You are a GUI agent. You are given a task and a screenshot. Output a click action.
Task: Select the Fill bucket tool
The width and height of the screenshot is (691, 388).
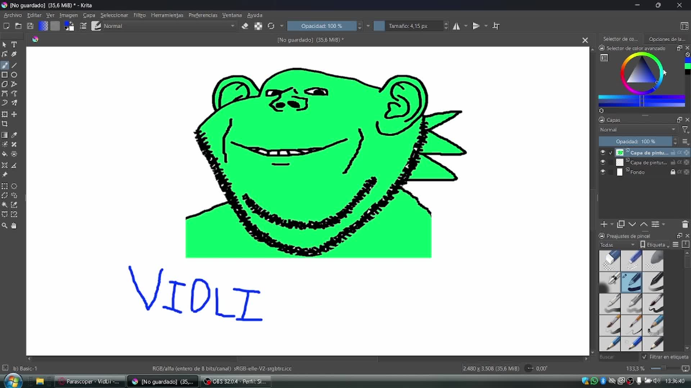point(5,154)
